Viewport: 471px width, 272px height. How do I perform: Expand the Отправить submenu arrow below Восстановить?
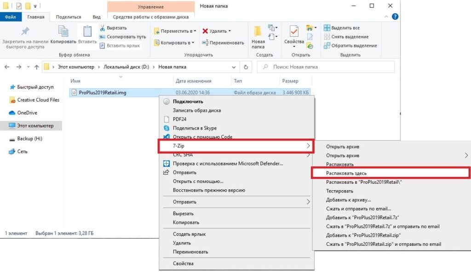pos(308,202)
